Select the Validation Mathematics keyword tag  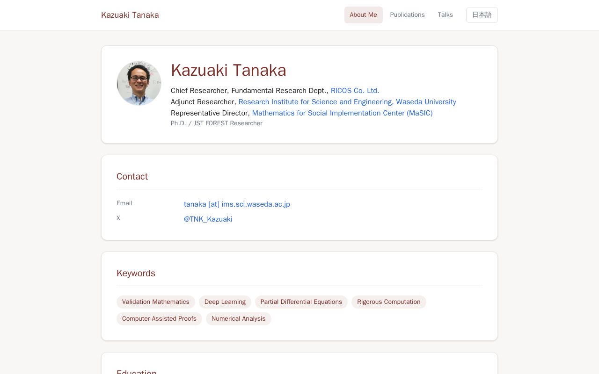coord(156,302)
